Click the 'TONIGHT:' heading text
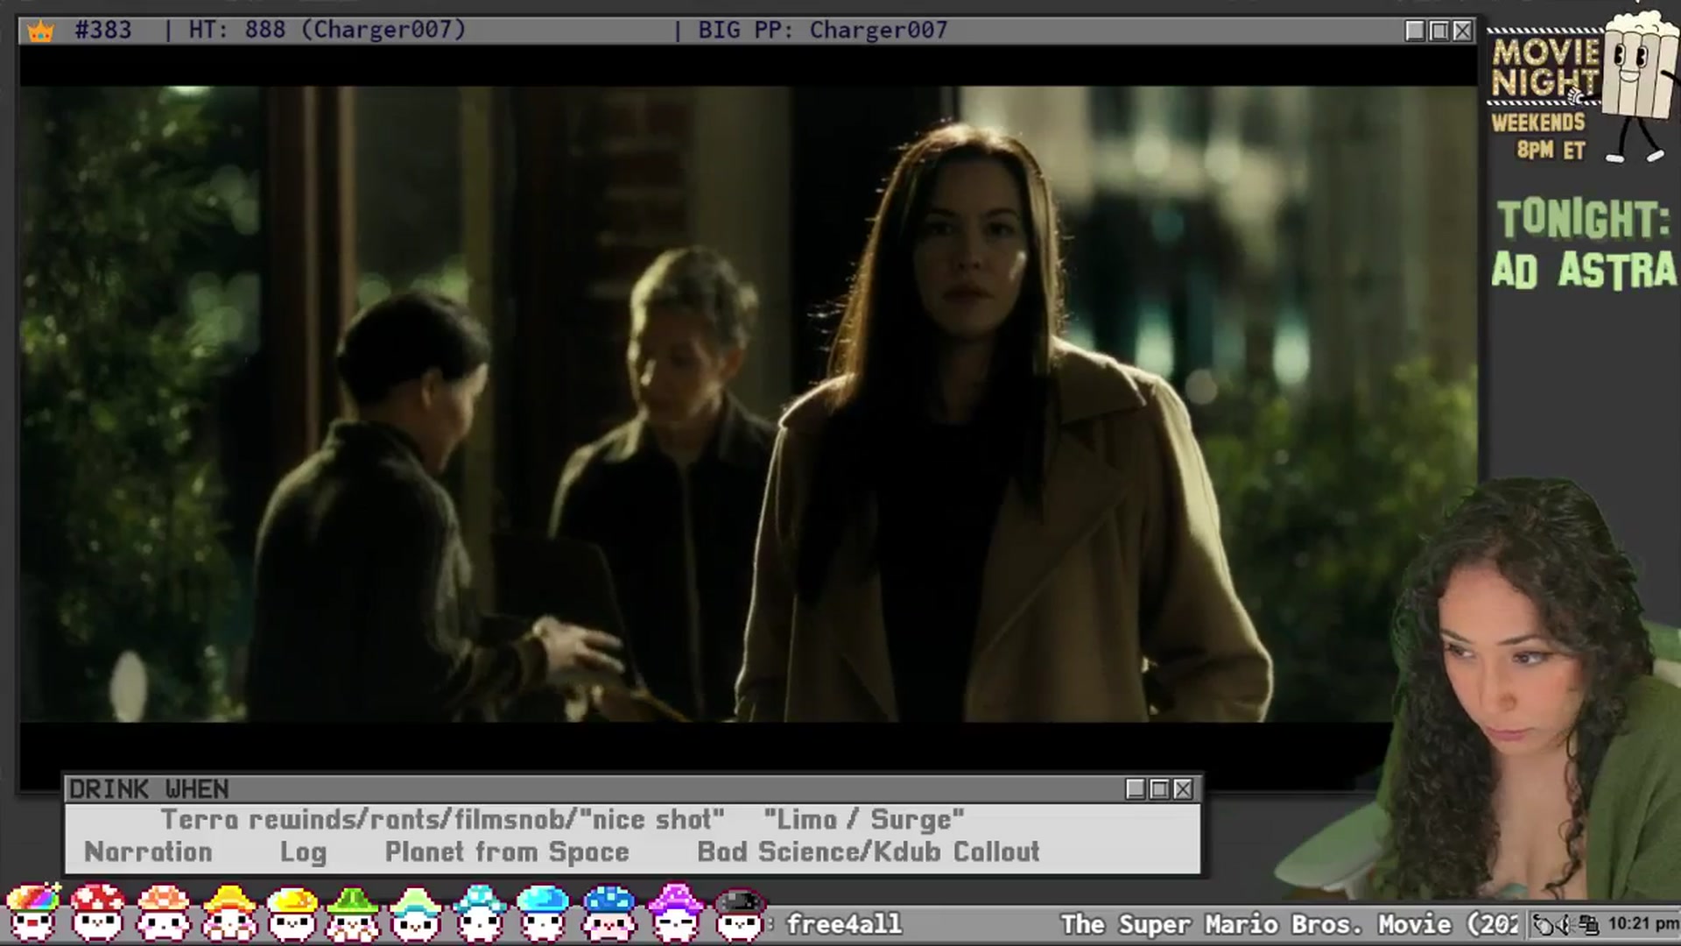Viewport: 1681px width, 946px height. coord(1584,219)
